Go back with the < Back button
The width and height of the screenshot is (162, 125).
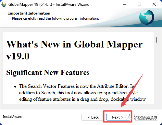93,117
